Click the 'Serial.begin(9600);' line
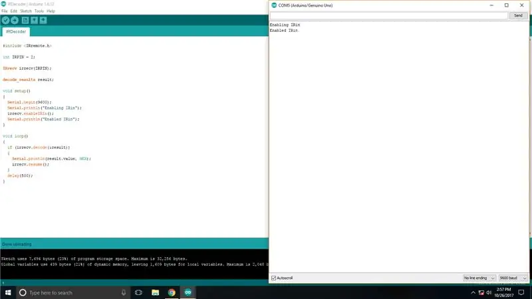Screen dimensions: 532x299 29,102
